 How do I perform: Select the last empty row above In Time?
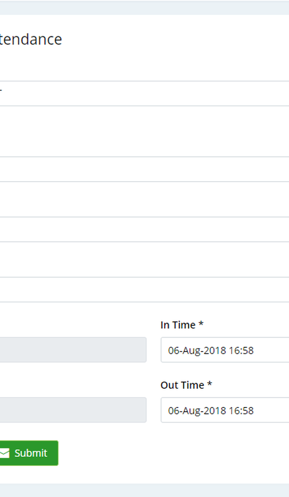click(x=144, y=290)
